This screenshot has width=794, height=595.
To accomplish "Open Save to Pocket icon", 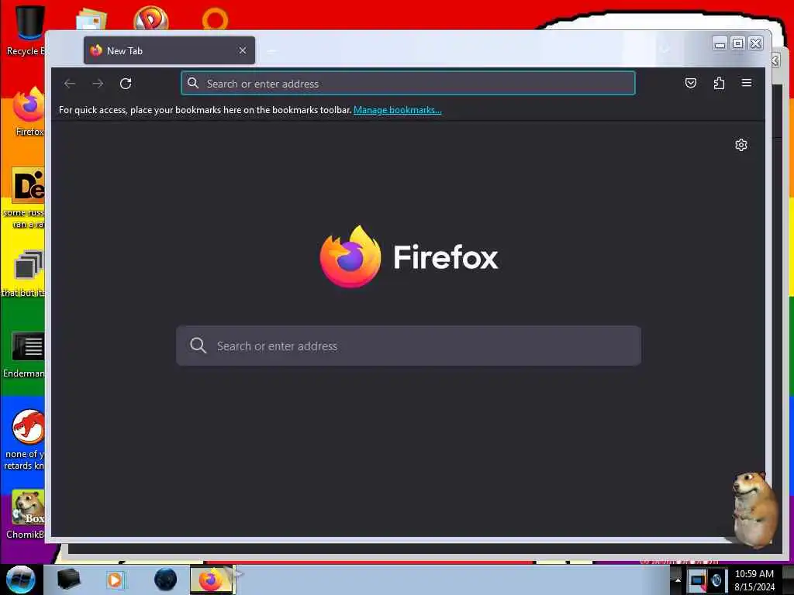I will click(691, 83).
